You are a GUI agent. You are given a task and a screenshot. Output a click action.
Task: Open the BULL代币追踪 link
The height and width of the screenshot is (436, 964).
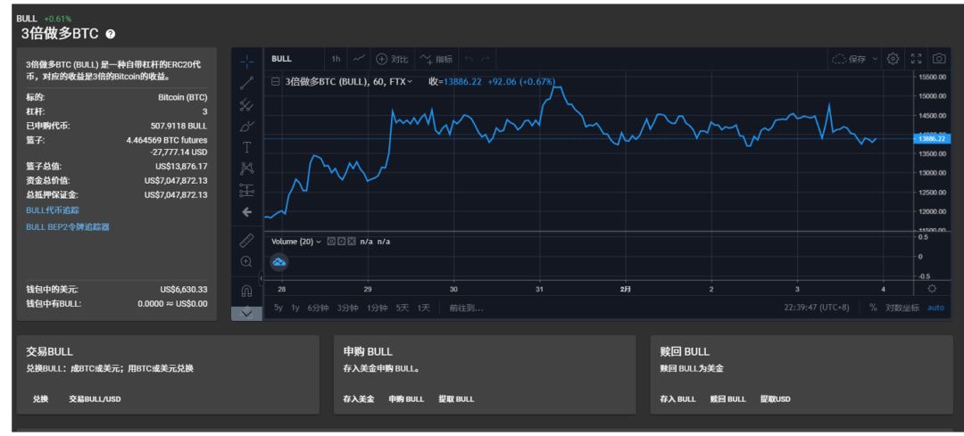point(53,210)
